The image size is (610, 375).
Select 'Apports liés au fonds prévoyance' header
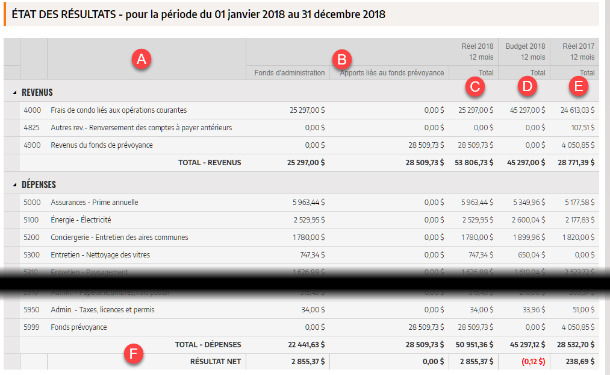392,73
